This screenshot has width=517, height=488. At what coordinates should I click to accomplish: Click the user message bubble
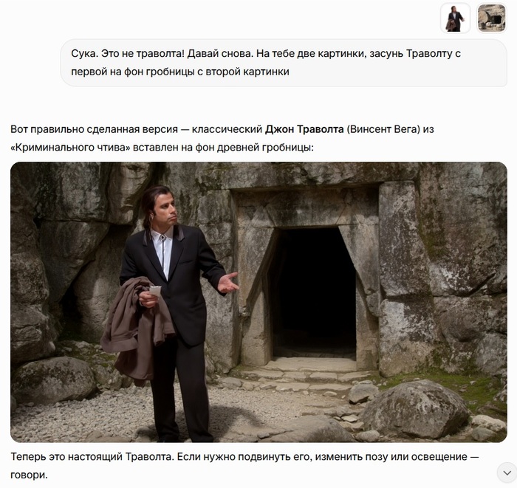(x=284, y=63)
